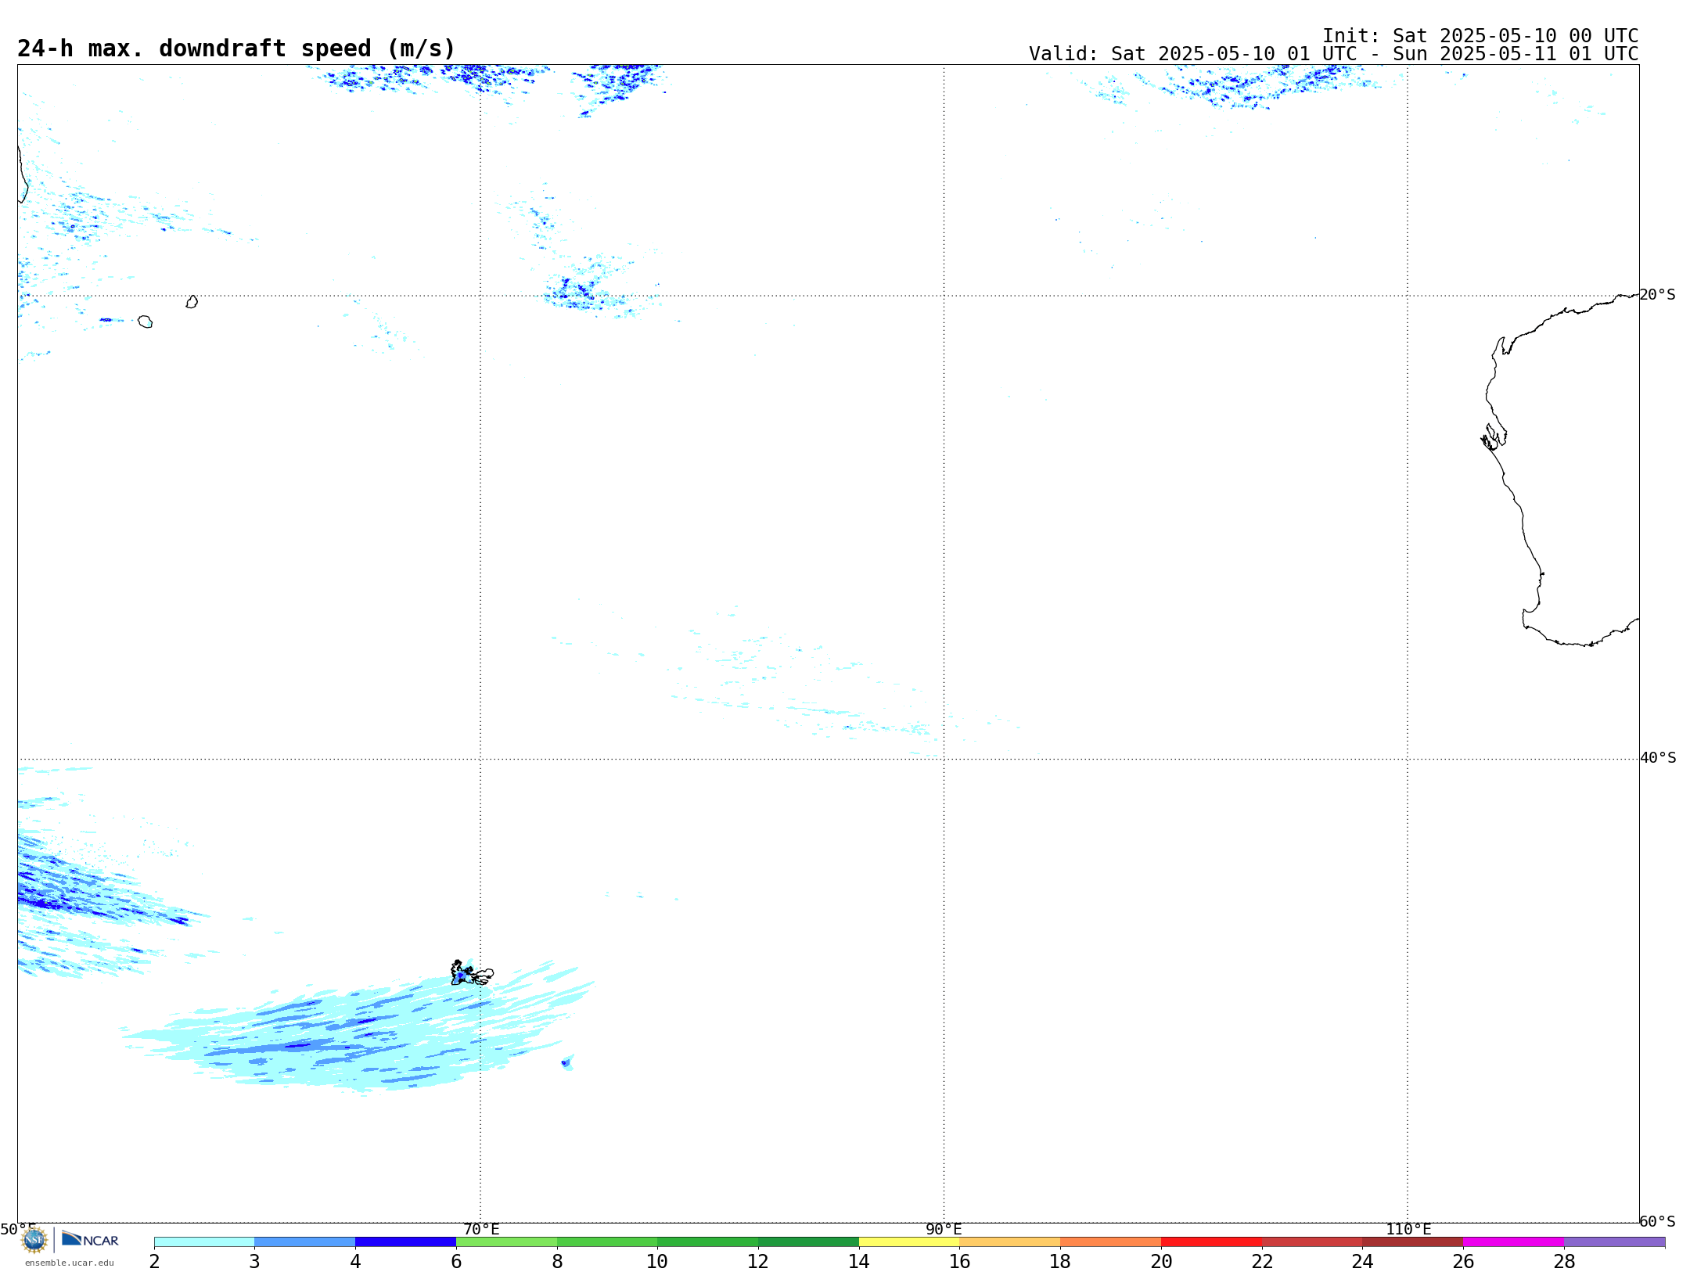The height and width of the screenshot is (1272, 1690).
Task: Click the colorbar tick label '14'
Action: (859, 1262)
